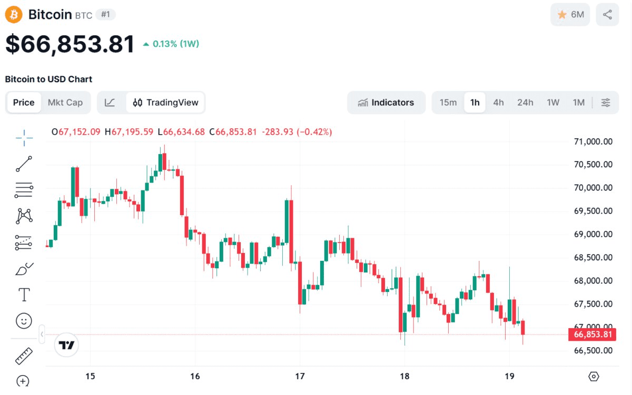Select the brush drawing tool
The image size is (632, 395).
pos(24,269)
